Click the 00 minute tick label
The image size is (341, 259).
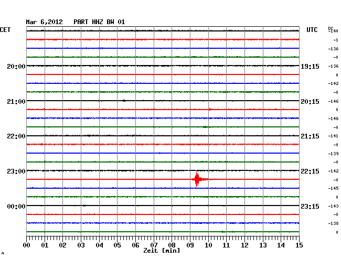coord(27,245)
